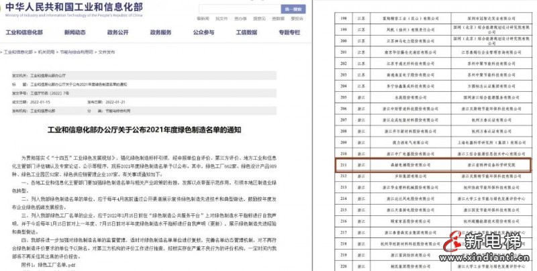Click table cell 浙江中广电器股份有限公司

click(x=410, y=154)
